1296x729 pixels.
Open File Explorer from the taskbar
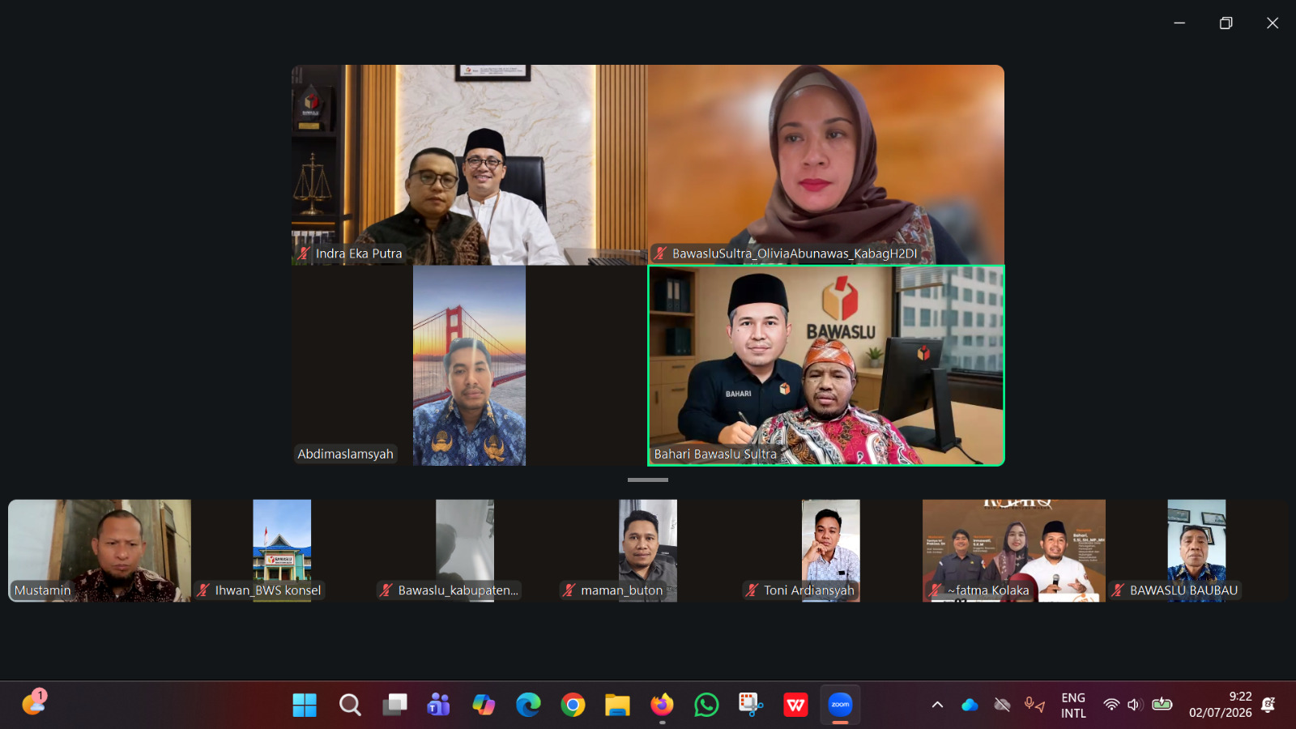tap(617, 706)
